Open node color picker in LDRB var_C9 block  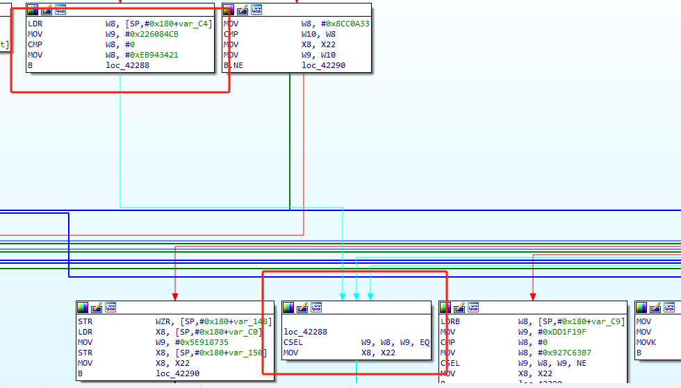tap(445, 307)
